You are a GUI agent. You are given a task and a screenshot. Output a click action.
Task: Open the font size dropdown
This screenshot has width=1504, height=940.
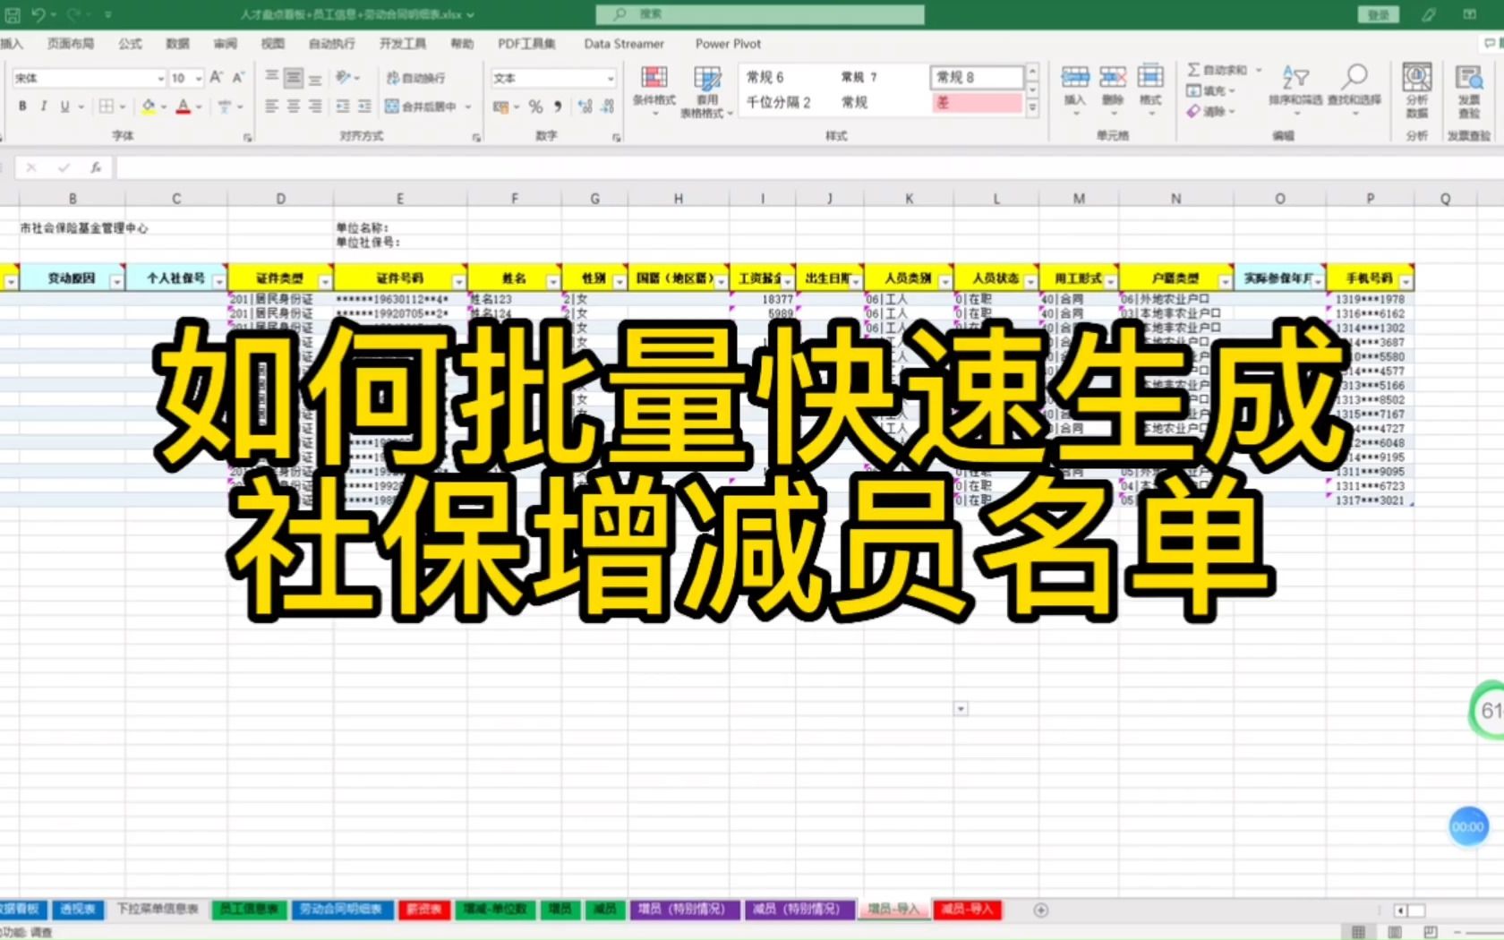[196, 78]
